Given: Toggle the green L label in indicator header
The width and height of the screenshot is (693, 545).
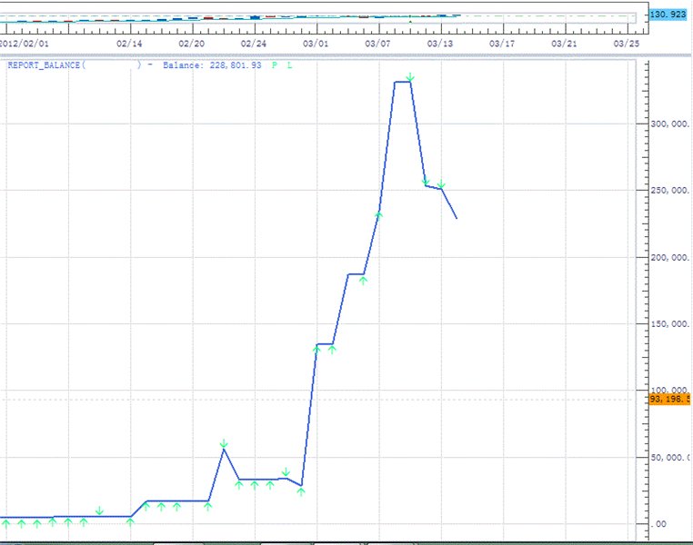Looking at the screenshot, I should [289, 65].
